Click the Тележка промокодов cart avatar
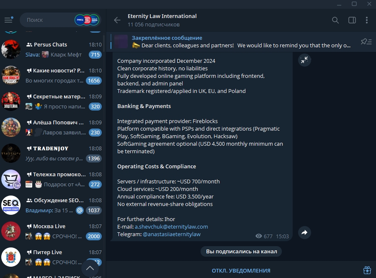 tap(11, 179)
